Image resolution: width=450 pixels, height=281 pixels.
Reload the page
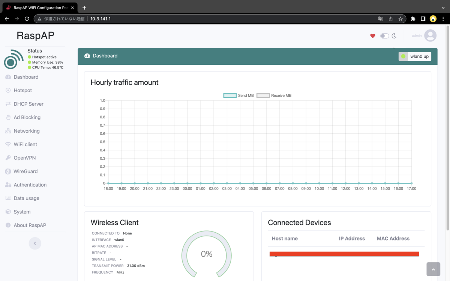click(27, 19)
